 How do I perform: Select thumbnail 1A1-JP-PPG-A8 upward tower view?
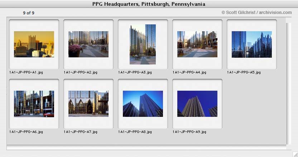[x=143, y=104]
